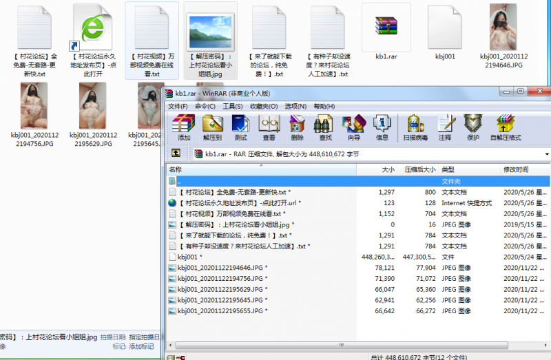Open the 注释 (Comment) tool
The height and width of the screenshot is (360, 551).
(445, 128)
